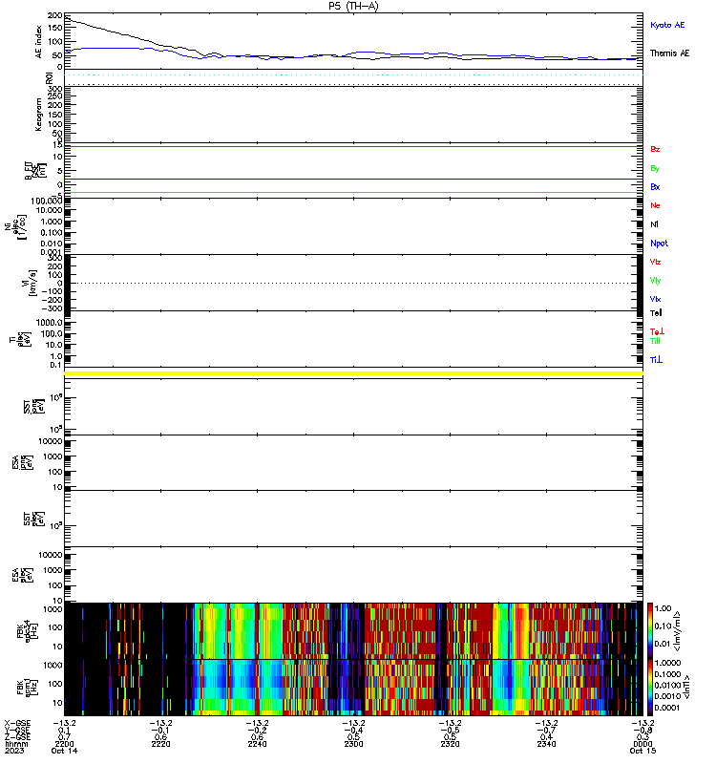
Task: Click the yellow horizontal bar below Ti panel
Action: 353,373
